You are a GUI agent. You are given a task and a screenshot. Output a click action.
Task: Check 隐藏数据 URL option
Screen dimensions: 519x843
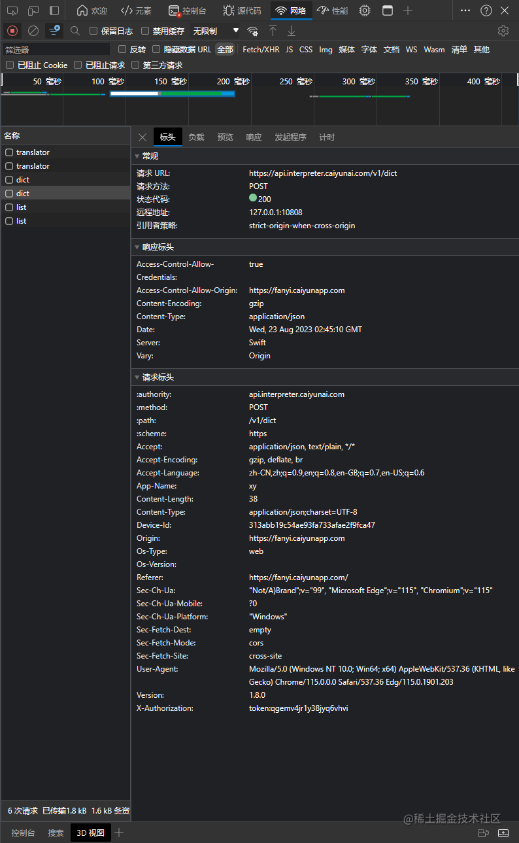pyautogui.click(x=156, y=49)
